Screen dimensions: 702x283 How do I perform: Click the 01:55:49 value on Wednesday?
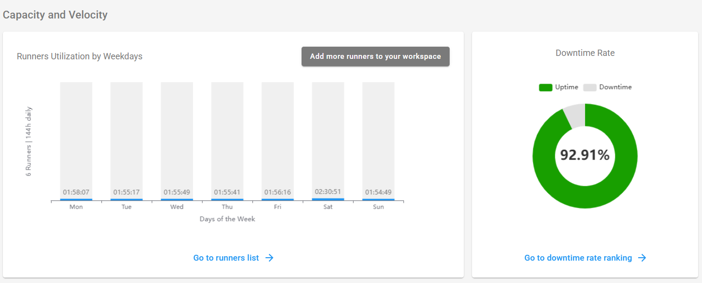(x=177, y=193)
